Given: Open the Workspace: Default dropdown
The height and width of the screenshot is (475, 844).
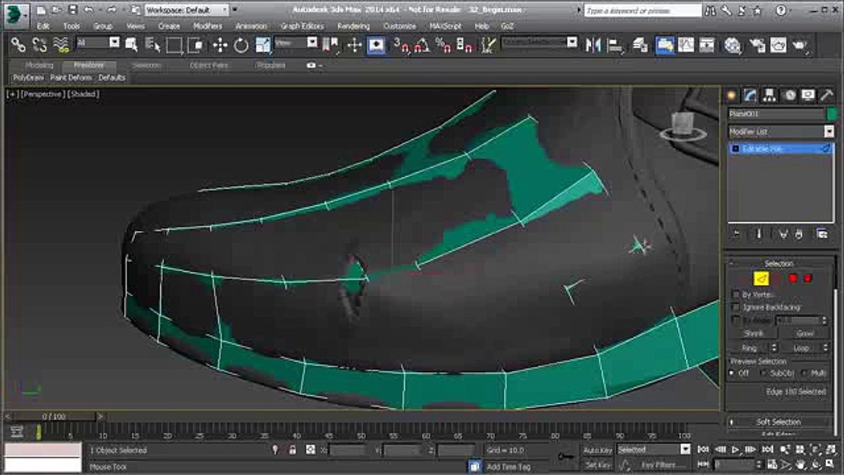Looking at the screenshot, I should [x=187, y=10].
